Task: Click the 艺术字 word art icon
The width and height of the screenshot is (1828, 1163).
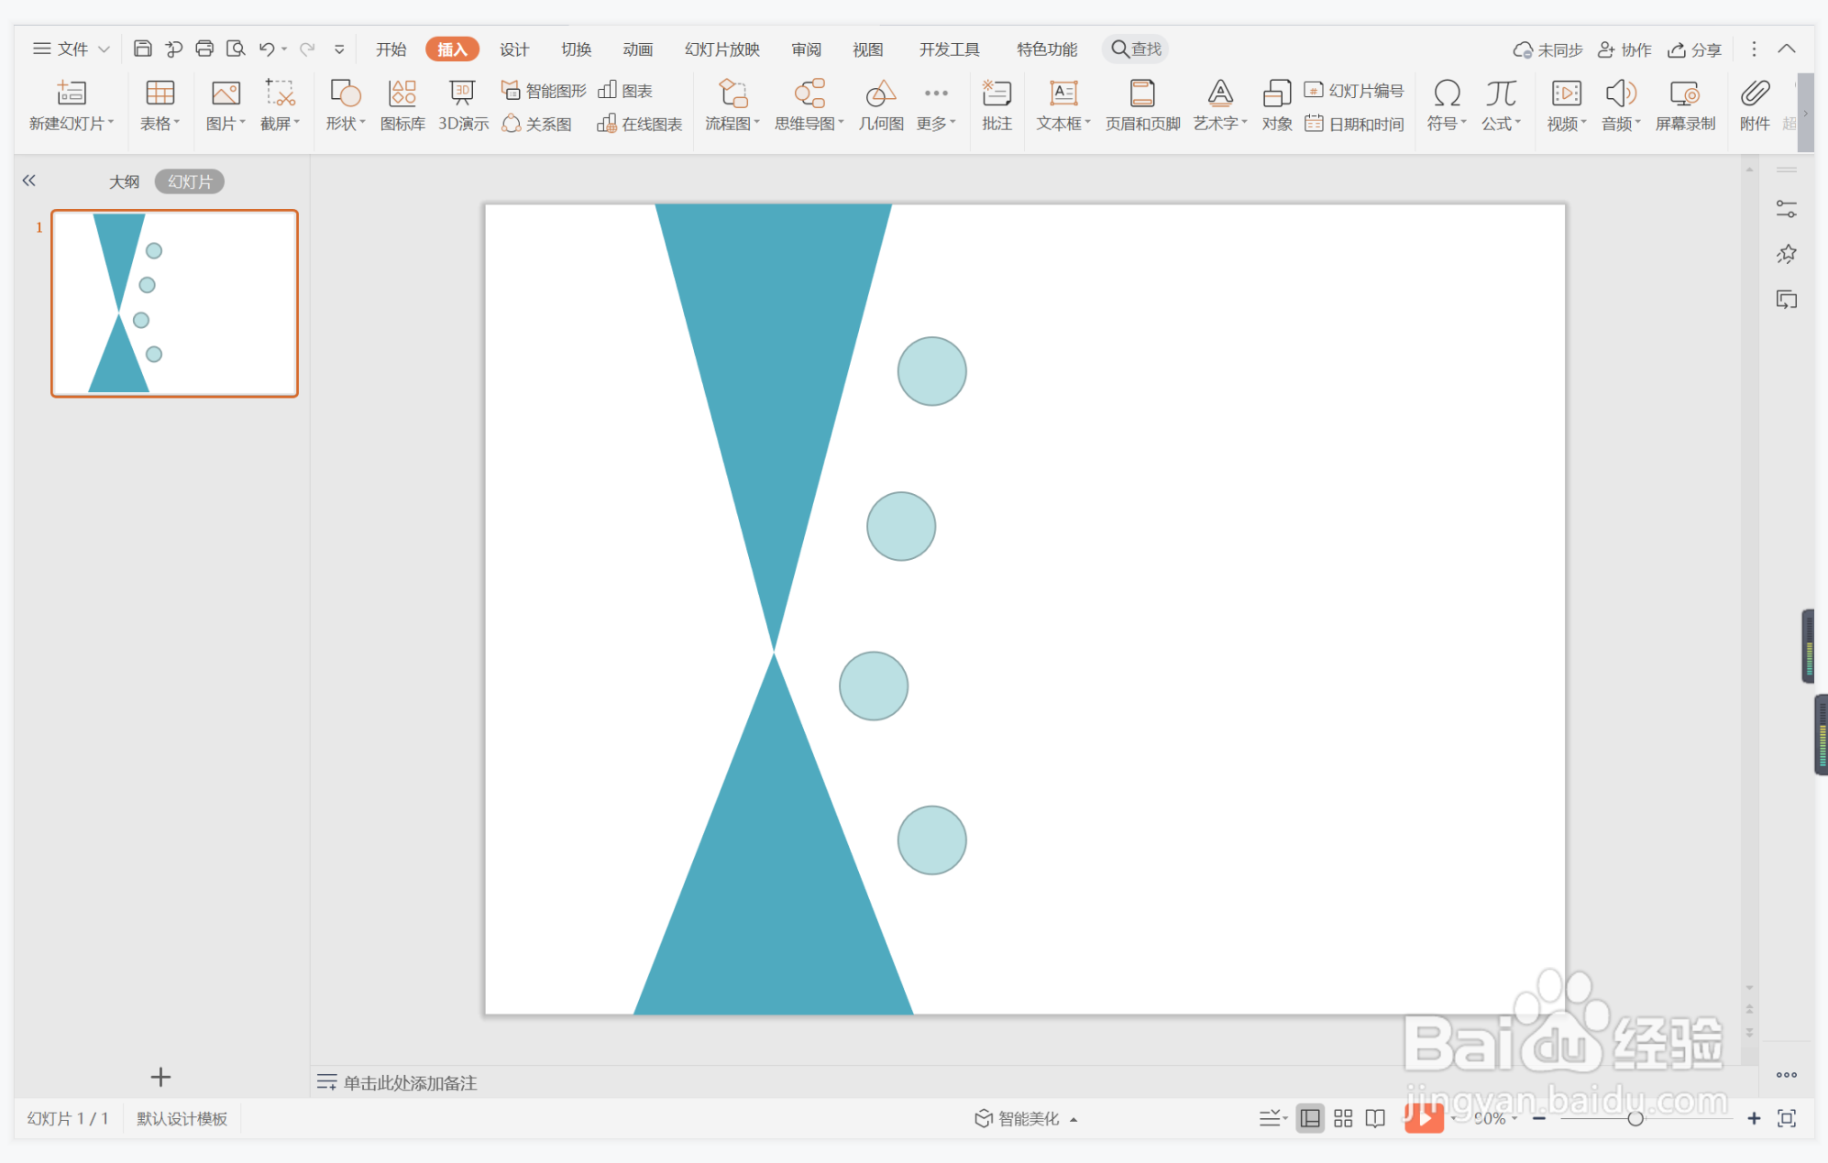Action: pyautogui.click(x=1219, y=94)
